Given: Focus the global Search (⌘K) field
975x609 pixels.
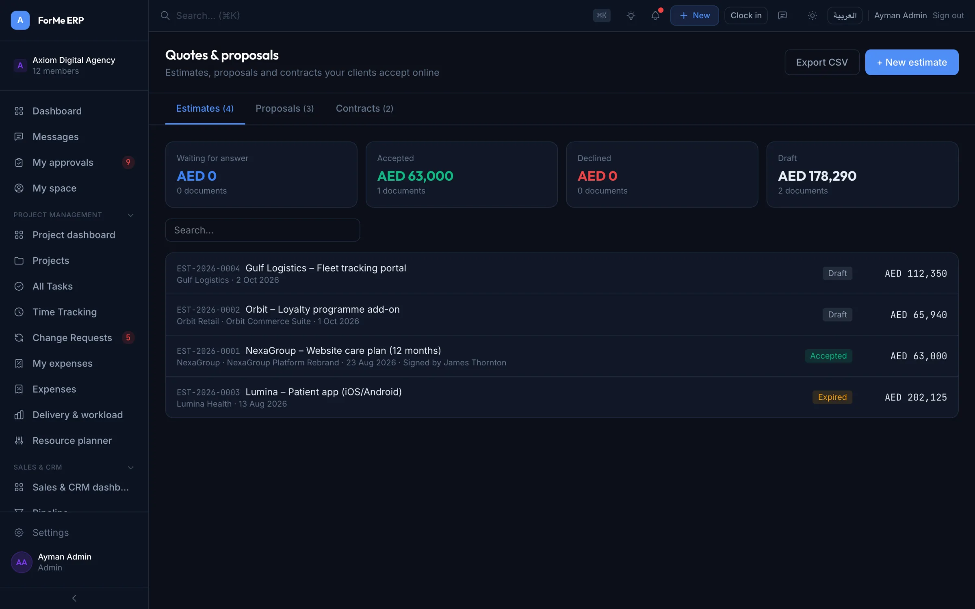Looking at the screenshot, I should (x=372, y=15).
